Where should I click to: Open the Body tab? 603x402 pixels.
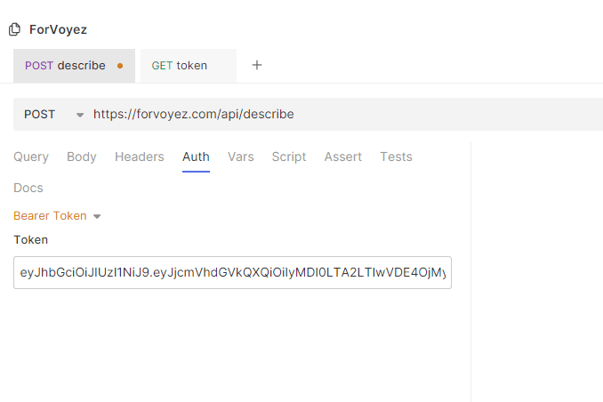pos(82,157)
